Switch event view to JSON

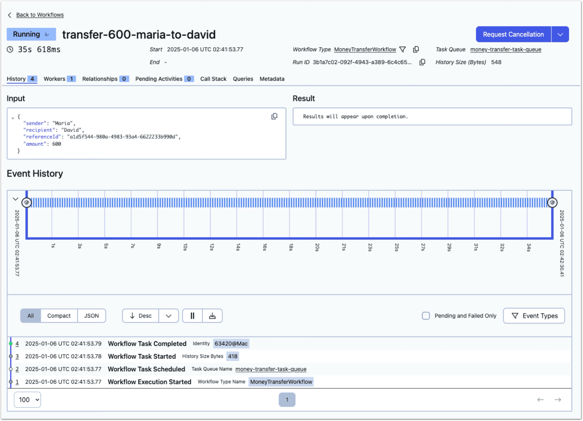tap(91, 316)
